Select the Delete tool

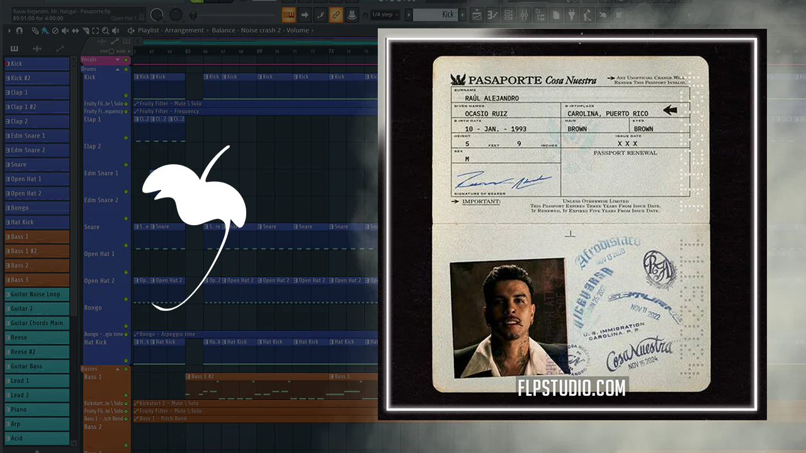point(55,30)
